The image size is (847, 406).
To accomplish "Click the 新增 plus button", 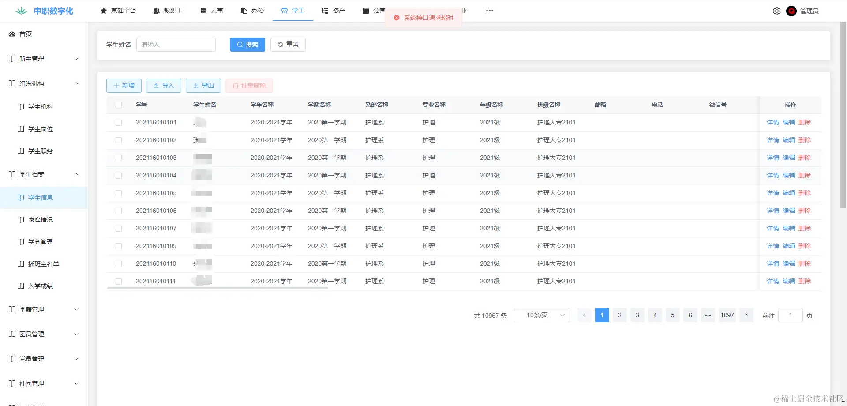I will pos(124,86).
